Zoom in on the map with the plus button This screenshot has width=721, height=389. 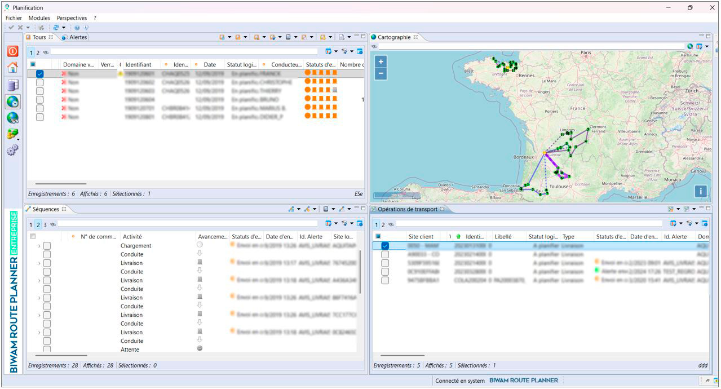pyautogui.click(x=380, y=60)
